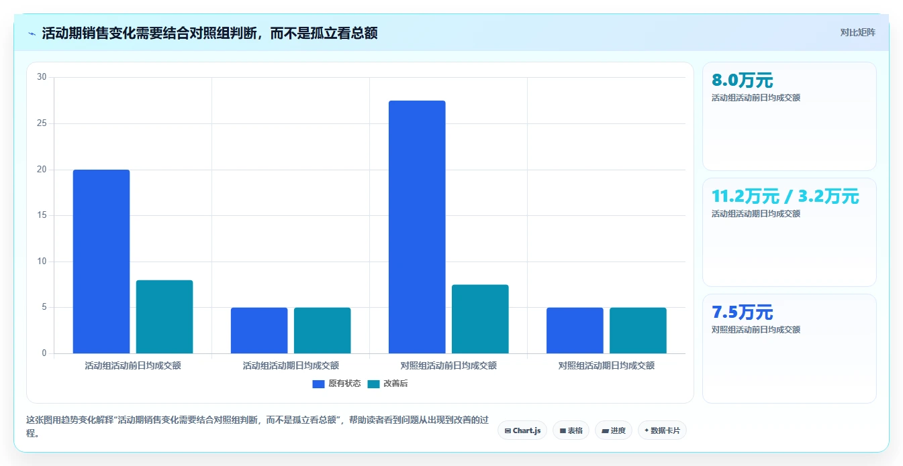
Task: Click the 进度 tag chip
Action: pyautogui.click(x=613, y=430)
